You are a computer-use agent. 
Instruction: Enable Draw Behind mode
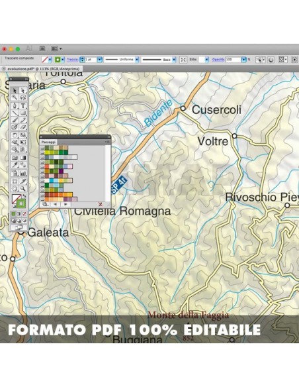click(x=19, y=221)
